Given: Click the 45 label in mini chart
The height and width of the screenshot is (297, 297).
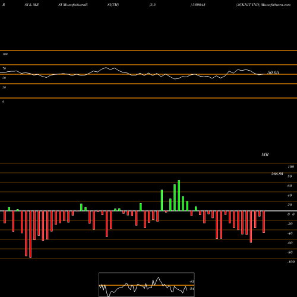Looking at the screenshot, I should (x=191, y=282).
